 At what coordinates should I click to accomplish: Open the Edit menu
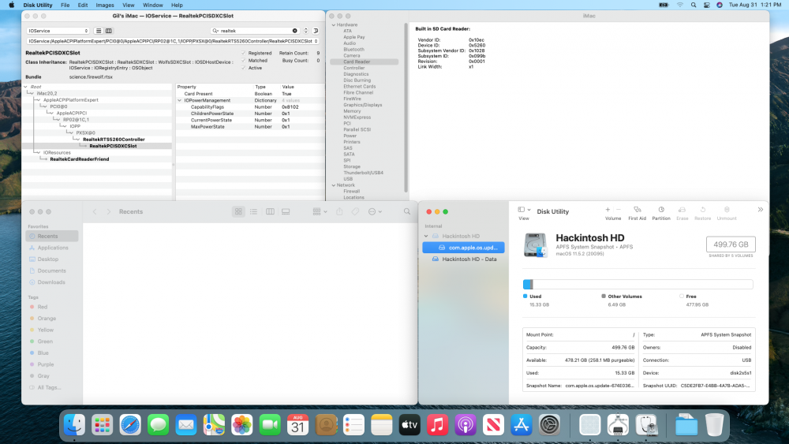pos(83,5)
